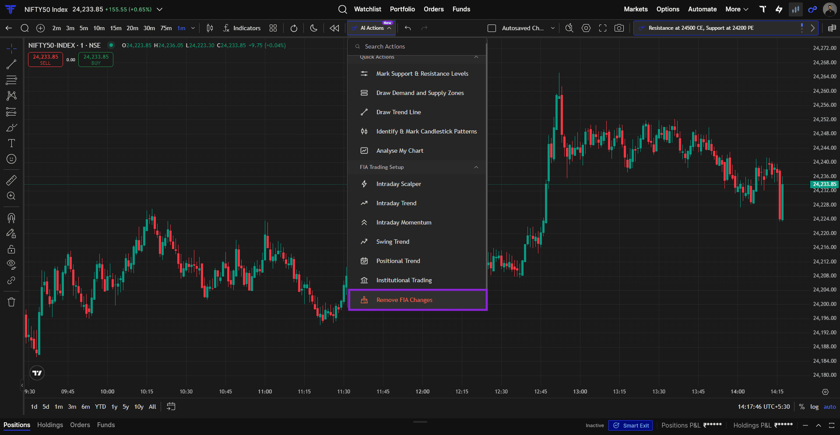840x435 pixels.
Task: Select the brush drawing tool
Action: tap(11, 128)
